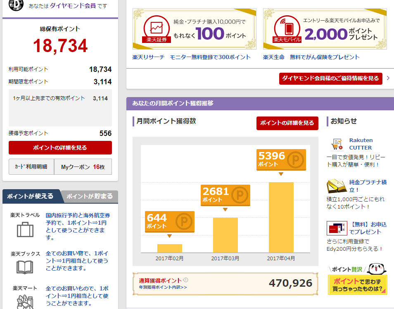This screenshot has width=394, height=309.
Task: Click ダイヤモンド会員 link at top
Action: pos(73,6)
